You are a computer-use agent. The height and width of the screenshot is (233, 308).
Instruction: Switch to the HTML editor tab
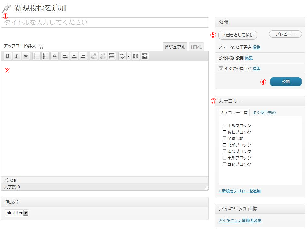(x=196, y=47)
